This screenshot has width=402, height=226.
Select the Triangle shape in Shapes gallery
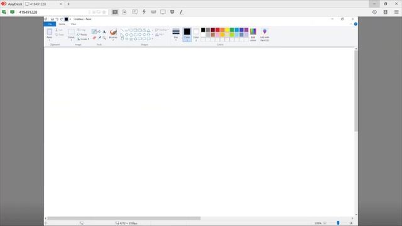pyautogui.click(x=148, y=30)
